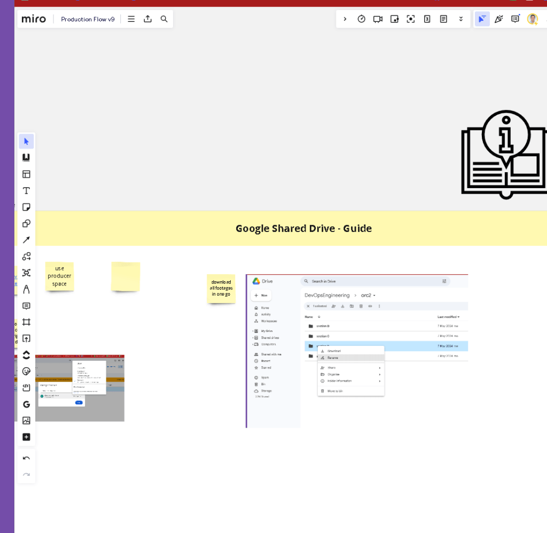Search the board with magnifier icon
The image size is (547, 533).
tap(164, 19)
